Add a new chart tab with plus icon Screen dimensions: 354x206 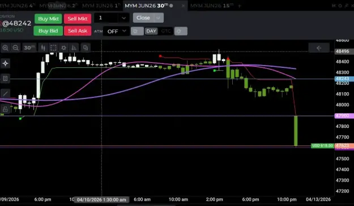(240, 6)
